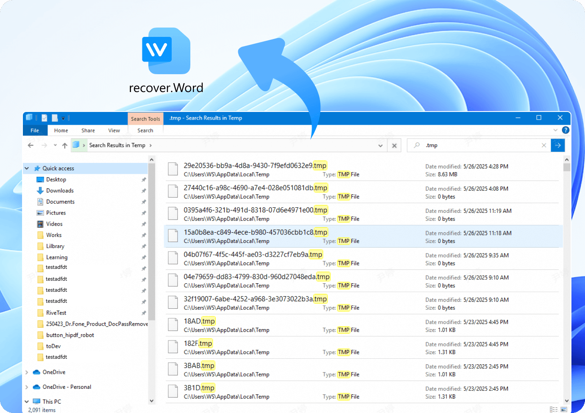Select Downloads in the navigation pane
585x413 pixels.
click(x=60, y=191)
